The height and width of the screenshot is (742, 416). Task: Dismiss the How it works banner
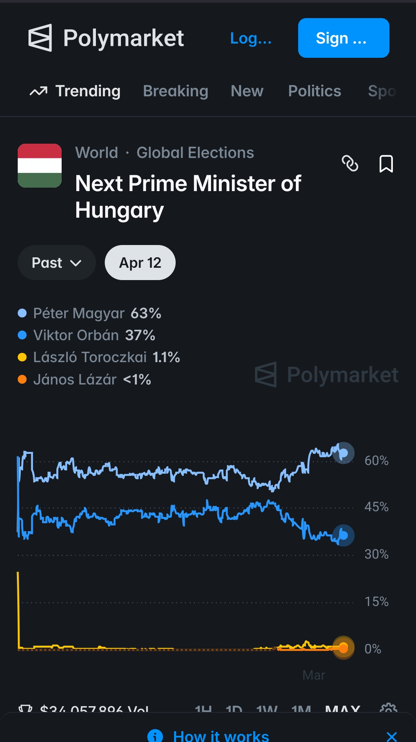coord(392,736)
